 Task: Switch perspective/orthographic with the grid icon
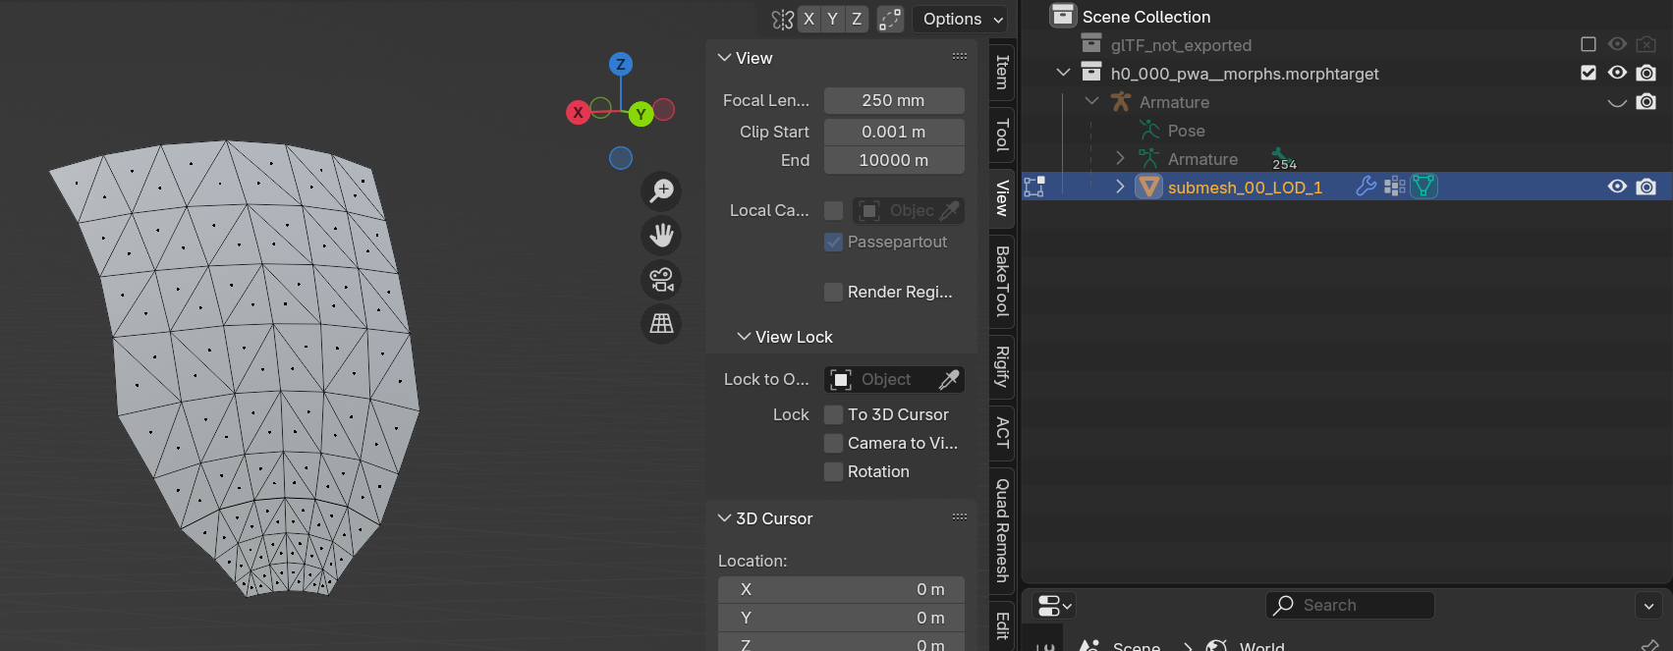(661, 324)
